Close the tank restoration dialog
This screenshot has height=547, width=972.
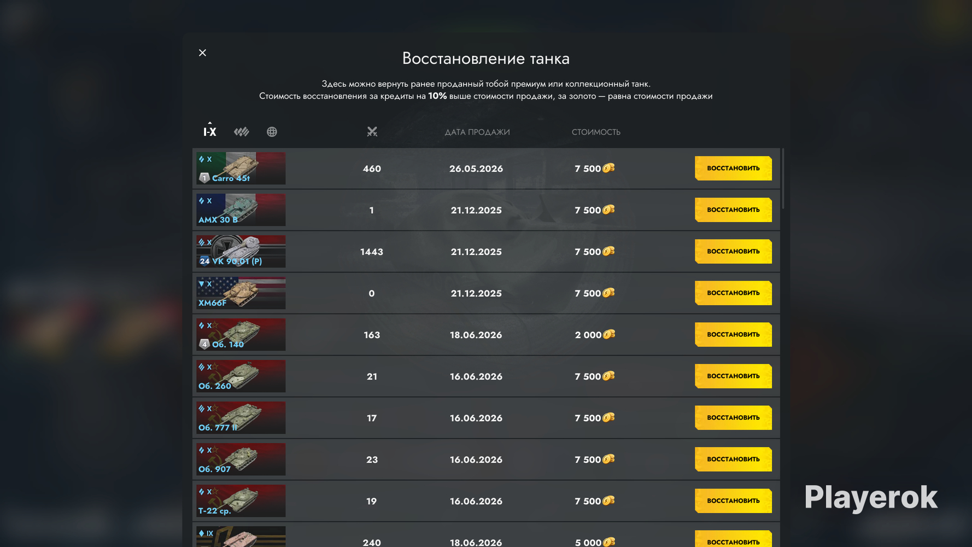click(x=203, y=53)
